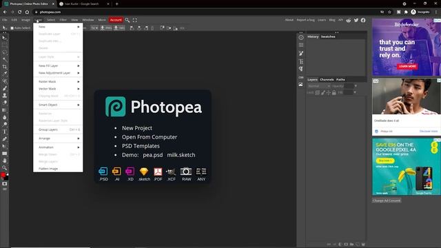The width and height of the screenshot is (441, 248).
Task: Switch to the Channels tab
Action: click(x=327, y=80)
